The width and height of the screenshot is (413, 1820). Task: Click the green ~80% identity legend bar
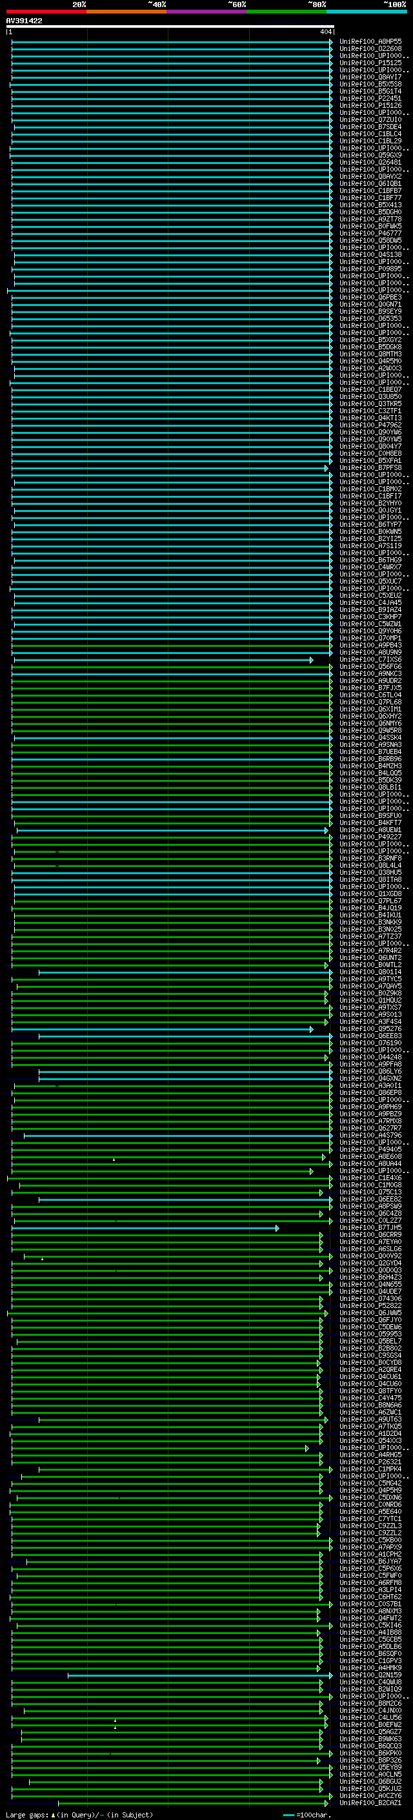tap(287, 12)
